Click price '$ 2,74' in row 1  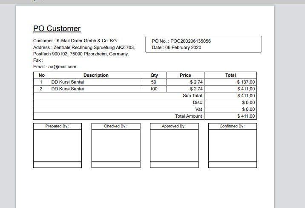click(x=196, y=82)
